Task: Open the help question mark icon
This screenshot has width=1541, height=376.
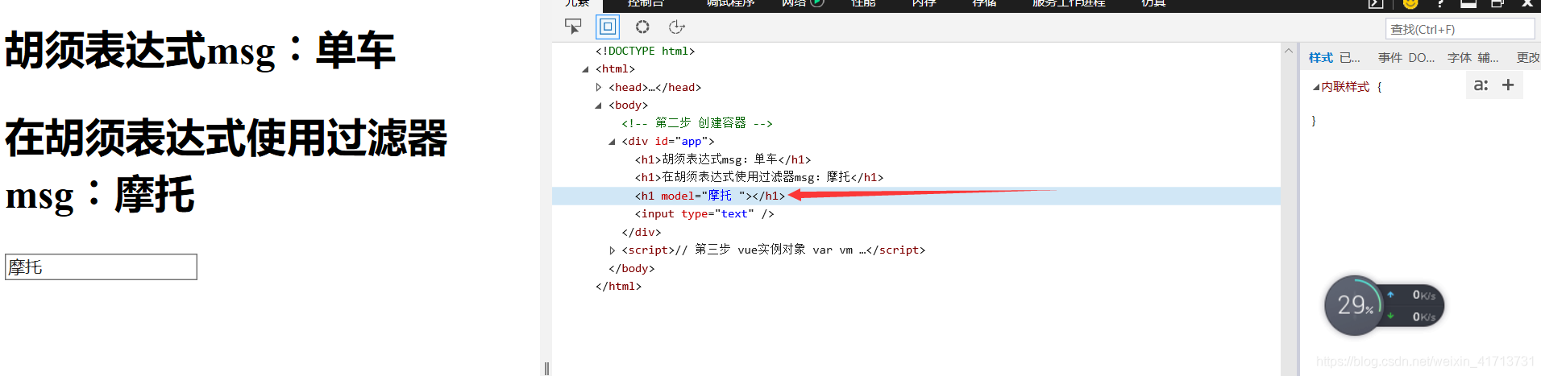Action: point(1440,3)
